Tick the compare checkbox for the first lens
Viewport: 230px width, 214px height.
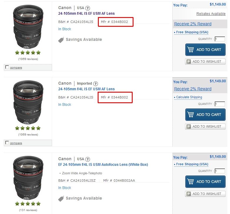(x=7, y=67)
